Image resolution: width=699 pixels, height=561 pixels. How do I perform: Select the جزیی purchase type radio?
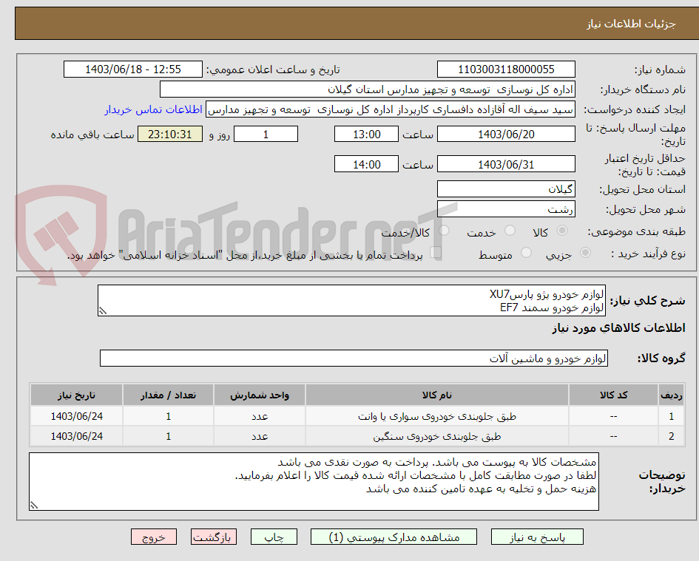(x=585, y=253)
